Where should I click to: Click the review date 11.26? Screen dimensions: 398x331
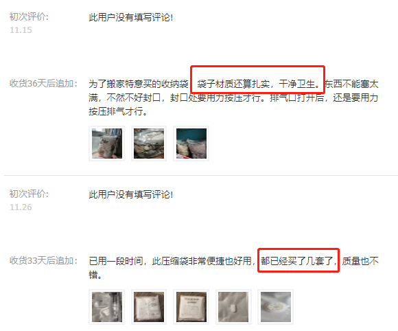point(21,207)
